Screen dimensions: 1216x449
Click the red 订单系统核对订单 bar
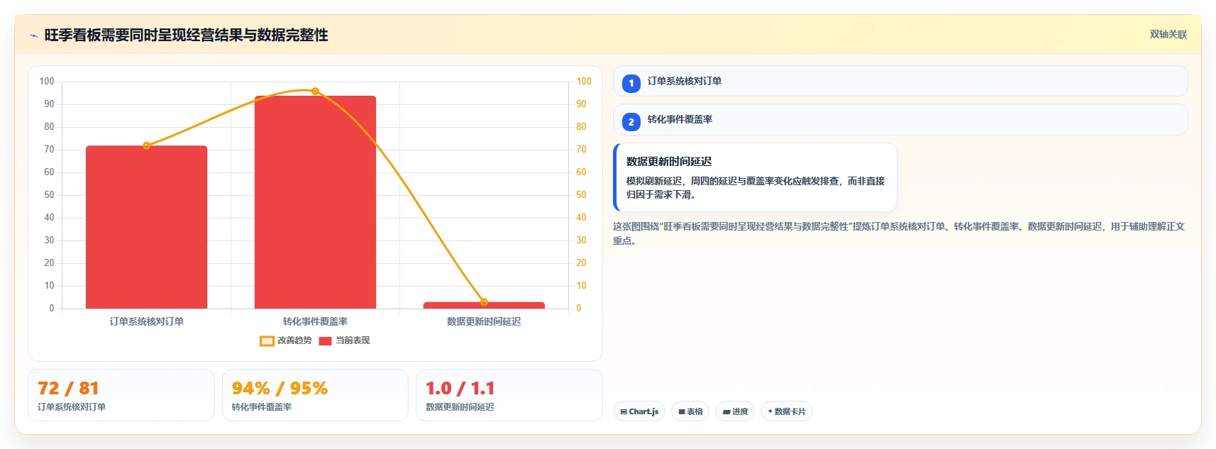(x=146, y=227)
